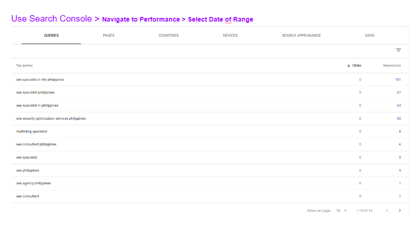Image resolution: width=413 pixels, height=227 pixels.
Task: Open the 'marketing specialist' query
Action: 32,132
